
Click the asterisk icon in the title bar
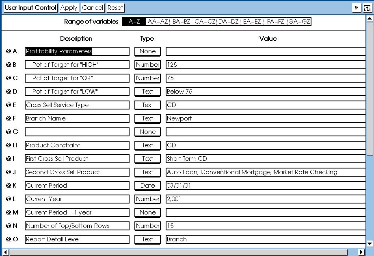coord(357,8)
